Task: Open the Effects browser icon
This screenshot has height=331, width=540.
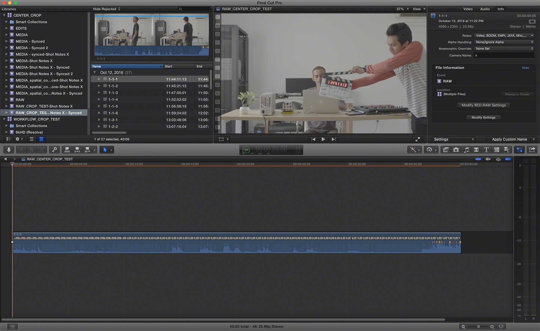Action: click(446, 150)
